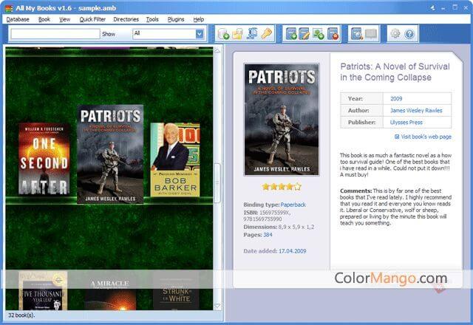473x325 pixels.
Task: Click the add cover image icon
Action: pyautogui.click(x=319, y=34)
